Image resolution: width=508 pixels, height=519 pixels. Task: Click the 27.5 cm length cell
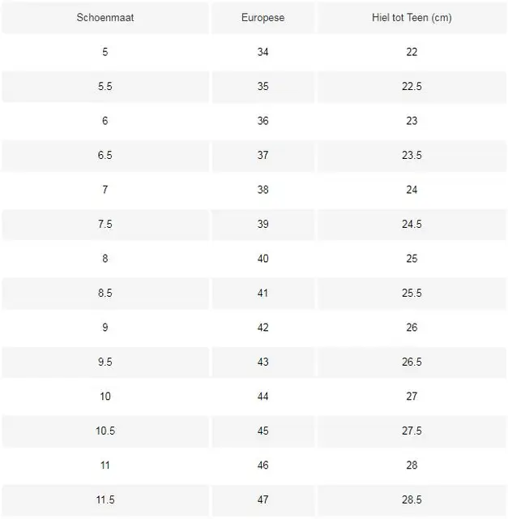pyautogui.click(x=412, y=431)
